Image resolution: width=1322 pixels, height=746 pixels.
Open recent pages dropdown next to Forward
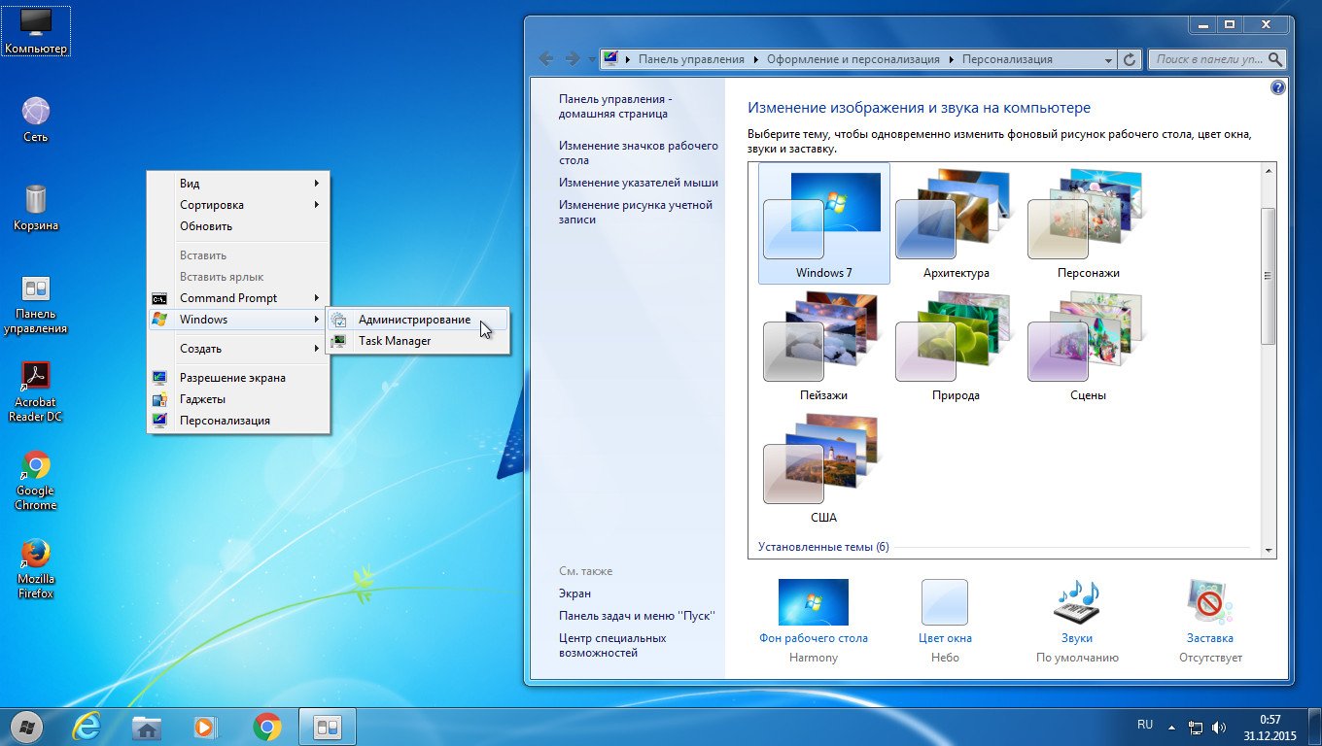(x=592, y=59)
